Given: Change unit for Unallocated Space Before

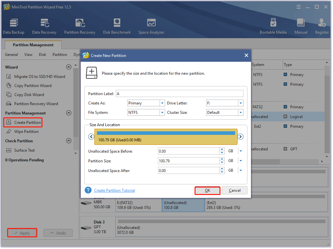Looking at the screenshot, I should coord(241,151).
